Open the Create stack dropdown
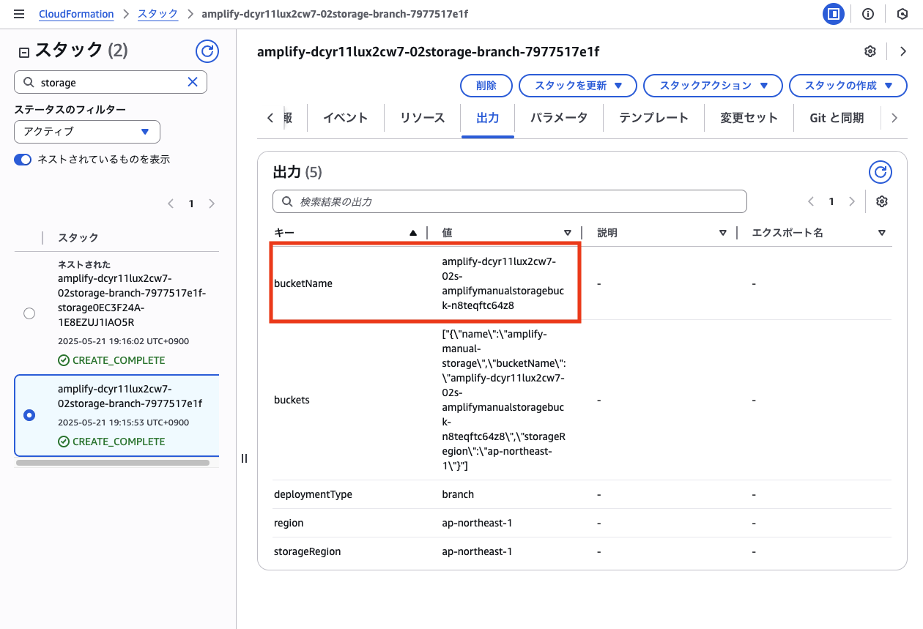Viewport: 923px width, 629px height. tap(848, 86)
